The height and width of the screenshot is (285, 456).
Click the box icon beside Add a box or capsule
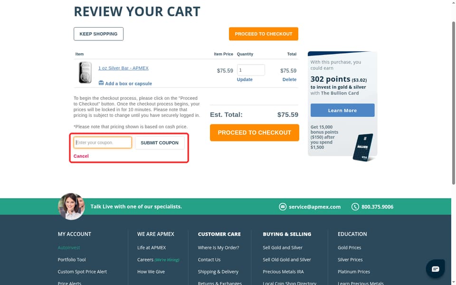(101, 83)
